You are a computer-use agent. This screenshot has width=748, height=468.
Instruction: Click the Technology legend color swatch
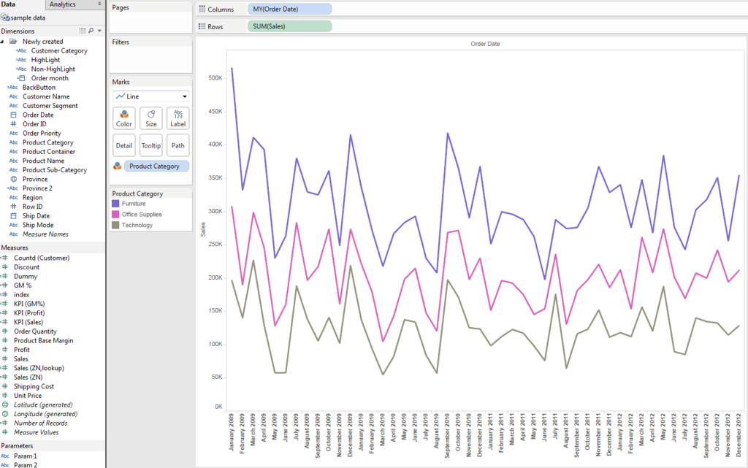coord(115,225)
